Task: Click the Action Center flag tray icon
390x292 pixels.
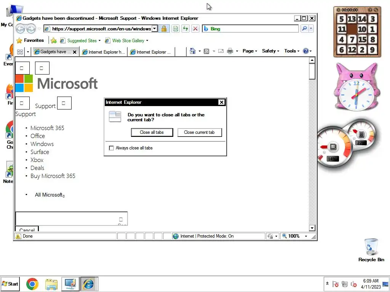Action: [336, 284]
